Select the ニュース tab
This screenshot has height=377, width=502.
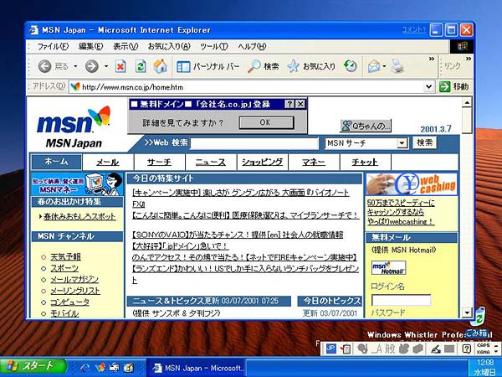pyautogui.click(x=211, y=163)
